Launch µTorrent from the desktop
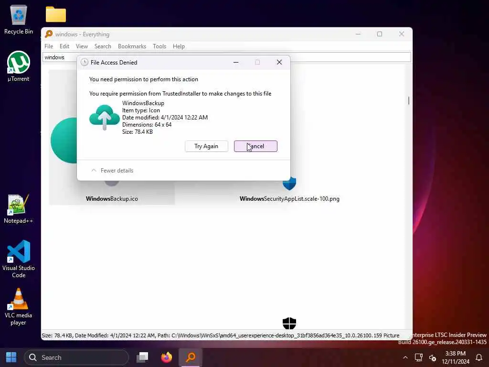This screenshot has height=367, width=489. pos(19,66)
